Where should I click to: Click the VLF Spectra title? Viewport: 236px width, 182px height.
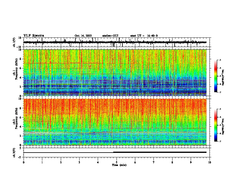click(34, 36)
